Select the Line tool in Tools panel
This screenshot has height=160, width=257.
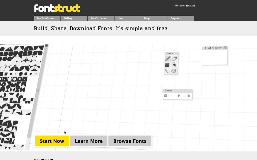(x=167, y=71)
